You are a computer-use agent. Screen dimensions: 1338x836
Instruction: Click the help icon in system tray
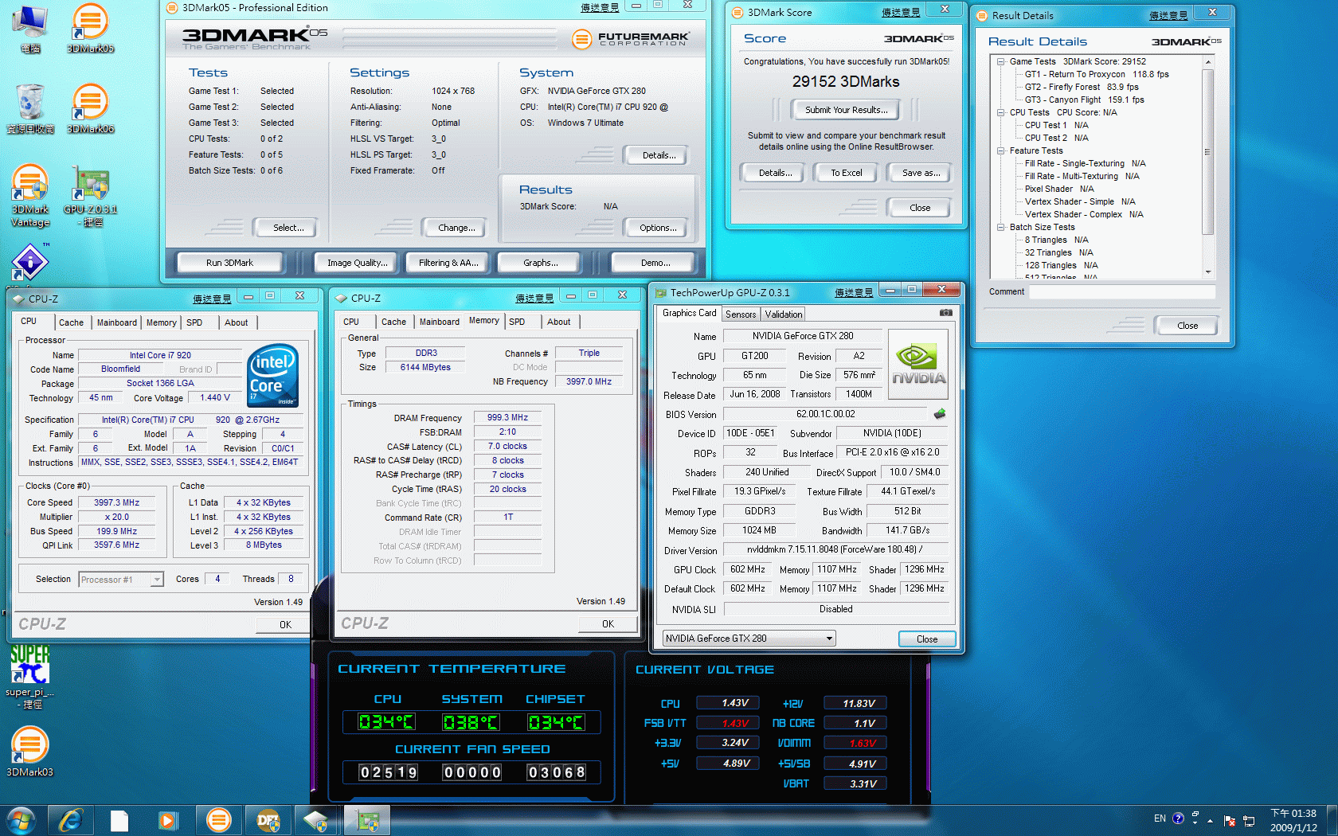click(x=1178, y=818)
